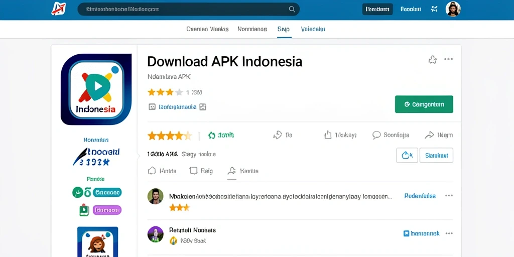Viewport: 514px width, 257px height.
Task: Open the three-dot menu on the first review
Action: click(x=449, y=196)
